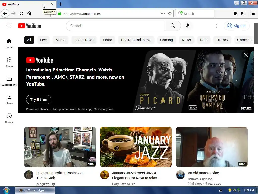Open the Windows Start button
Screen dimensions: 258x194
click(x=6, y=190)
